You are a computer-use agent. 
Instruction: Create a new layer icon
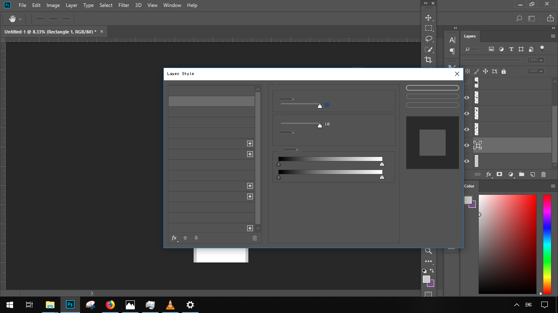point(532,174)
